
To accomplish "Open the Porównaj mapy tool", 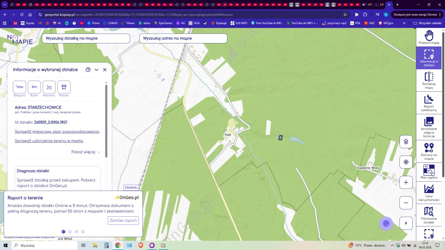I will point(429,80).
